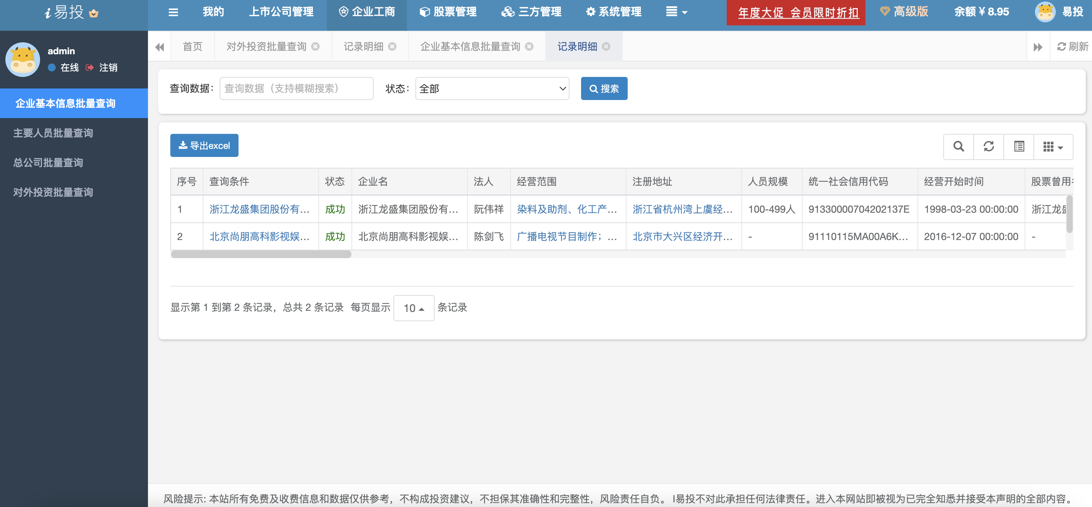Close the 企业基本信息批量查询 tab
Viewport: 1092px width, 507px height.
point(529,47)
